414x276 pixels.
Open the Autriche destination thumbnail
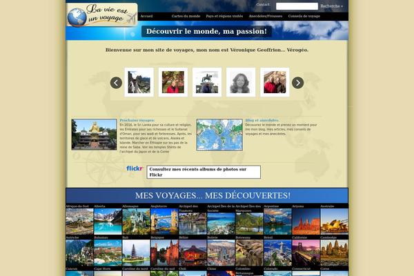[x=79, y=253]
